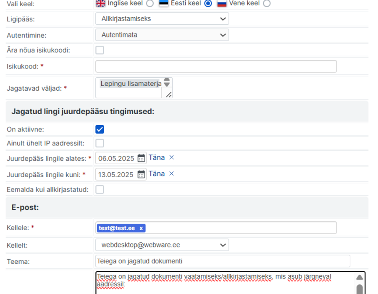This screenshot has width=378, height=294.
Task: Click the UK flag icon
Action: click(100, 3)
